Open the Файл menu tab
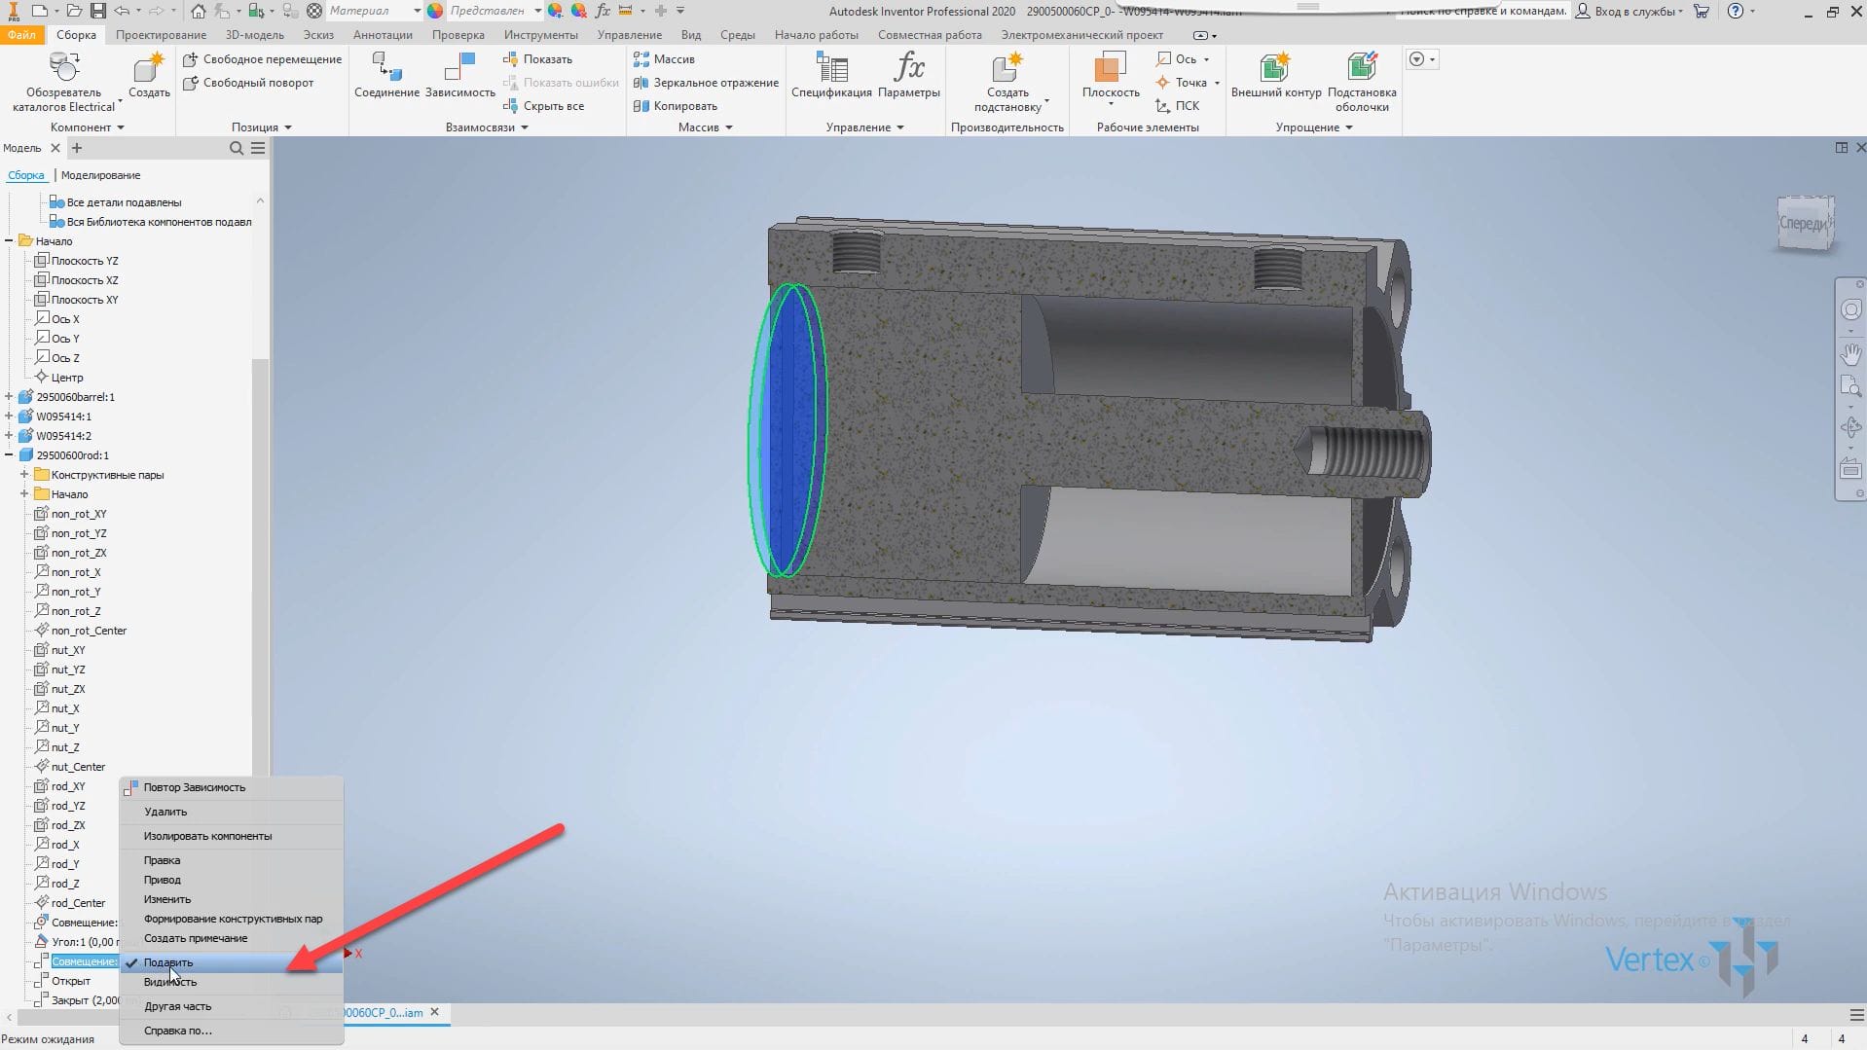Image resolution: width=1867 pixels, height=1050 pixels. point(21,35)
